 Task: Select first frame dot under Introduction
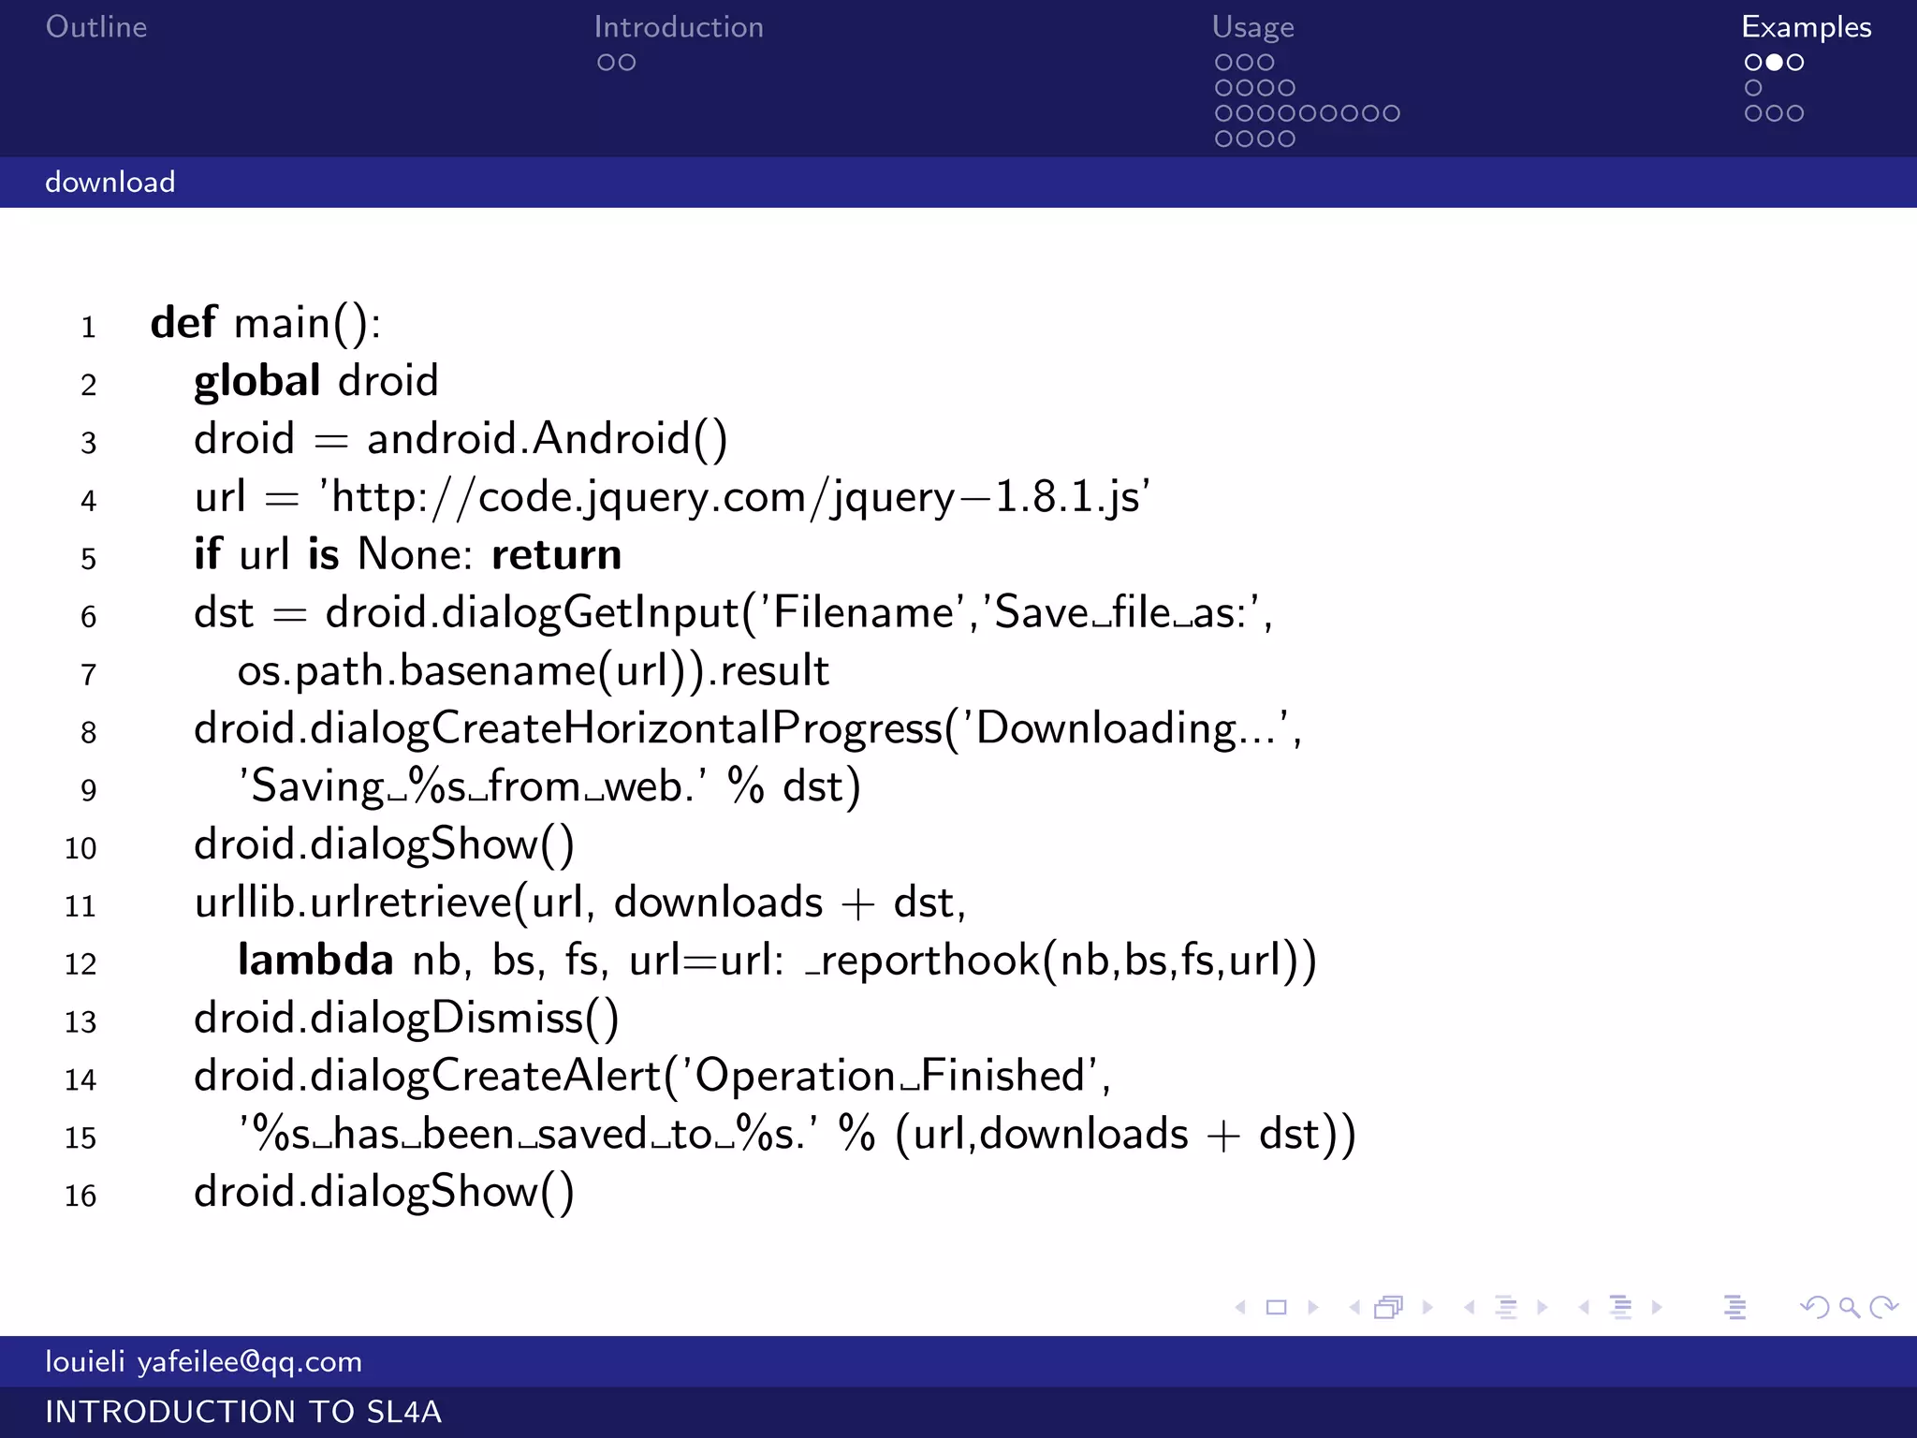pyautogui.click(x=607, y=63)
